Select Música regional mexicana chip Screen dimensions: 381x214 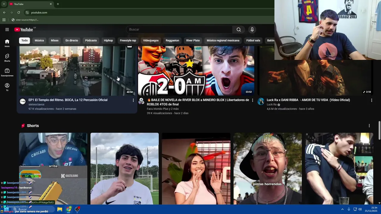223,40
